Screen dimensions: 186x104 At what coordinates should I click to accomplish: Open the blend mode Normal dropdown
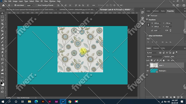[x=155, y=57]
